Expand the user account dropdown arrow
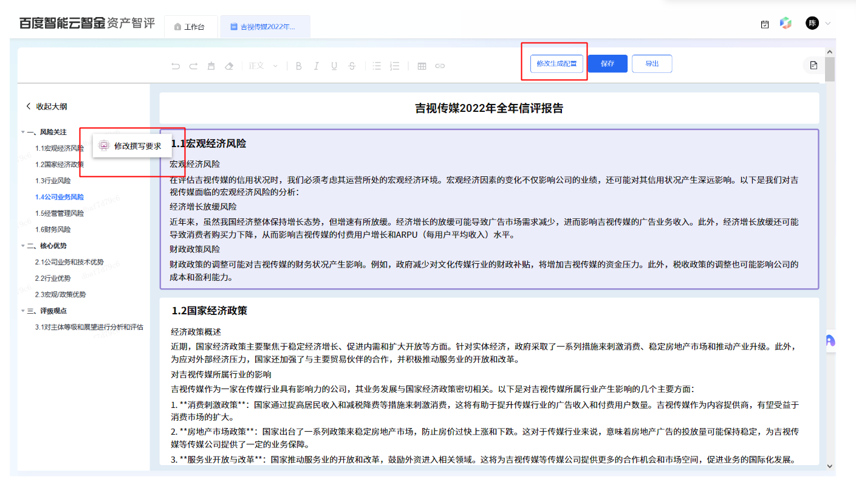 (827, 24)
